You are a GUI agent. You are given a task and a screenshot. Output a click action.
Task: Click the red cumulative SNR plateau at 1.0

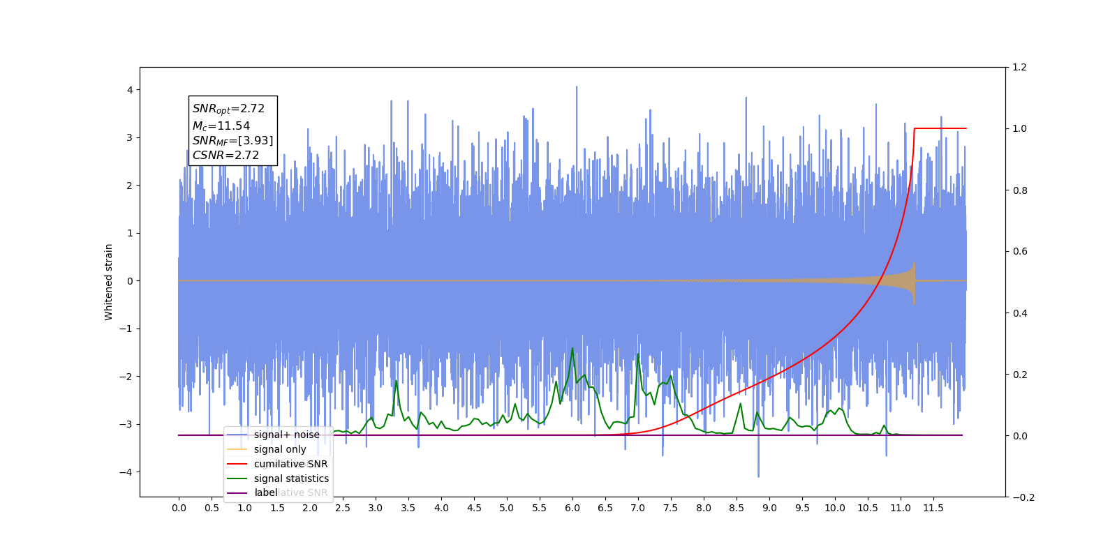point(940,128)
